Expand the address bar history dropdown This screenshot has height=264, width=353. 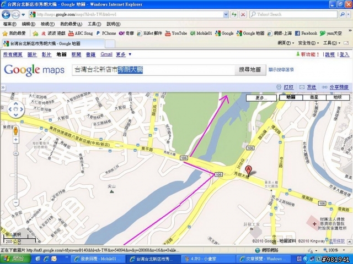pyautogui.click(x=226, y=15)
